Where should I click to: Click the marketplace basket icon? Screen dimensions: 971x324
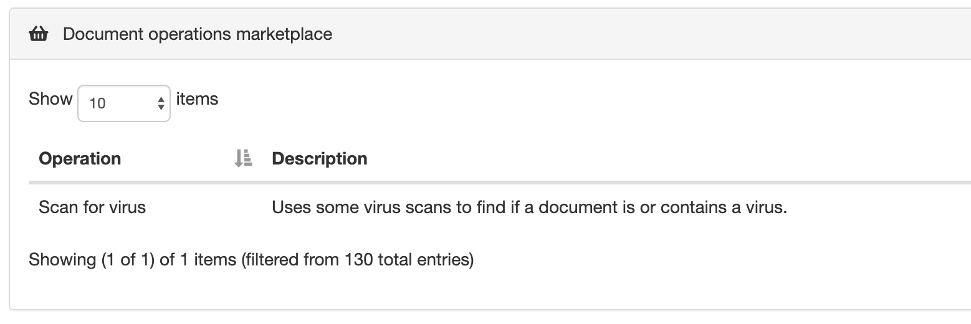point(39,34)
